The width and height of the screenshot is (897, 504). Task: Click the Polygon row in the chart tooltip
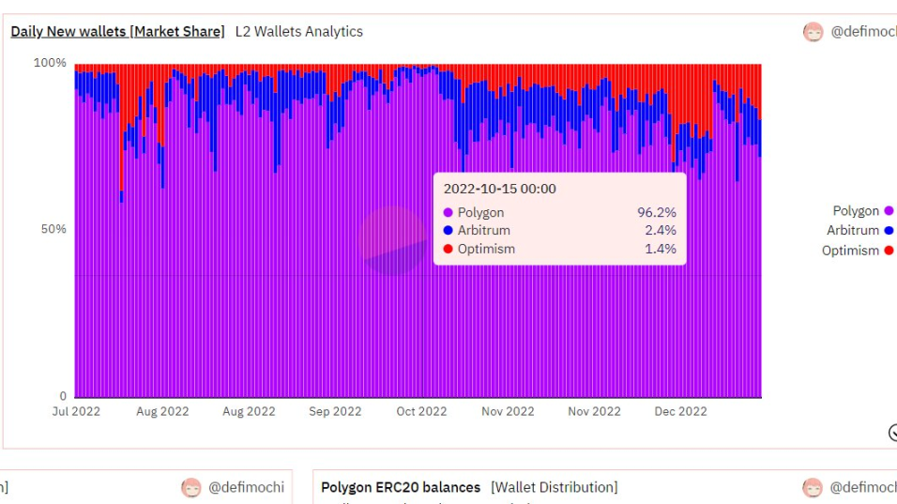558,213
